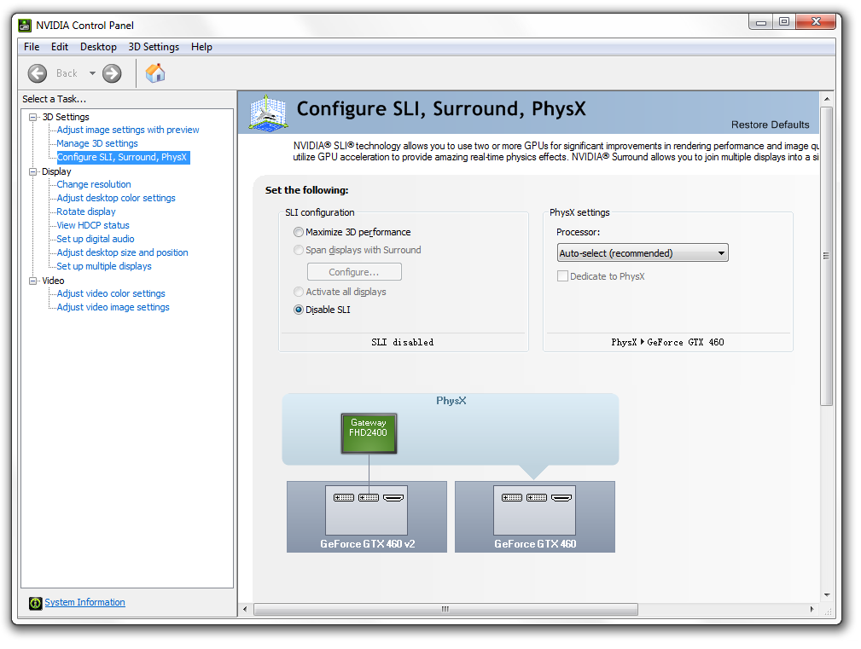Open the Help menu
This screenshot has width=861, height=649.
[x=201, y=47]
